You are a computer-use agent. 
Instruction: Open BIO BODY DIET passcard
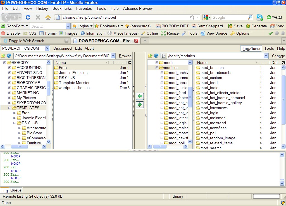point(172,26)
